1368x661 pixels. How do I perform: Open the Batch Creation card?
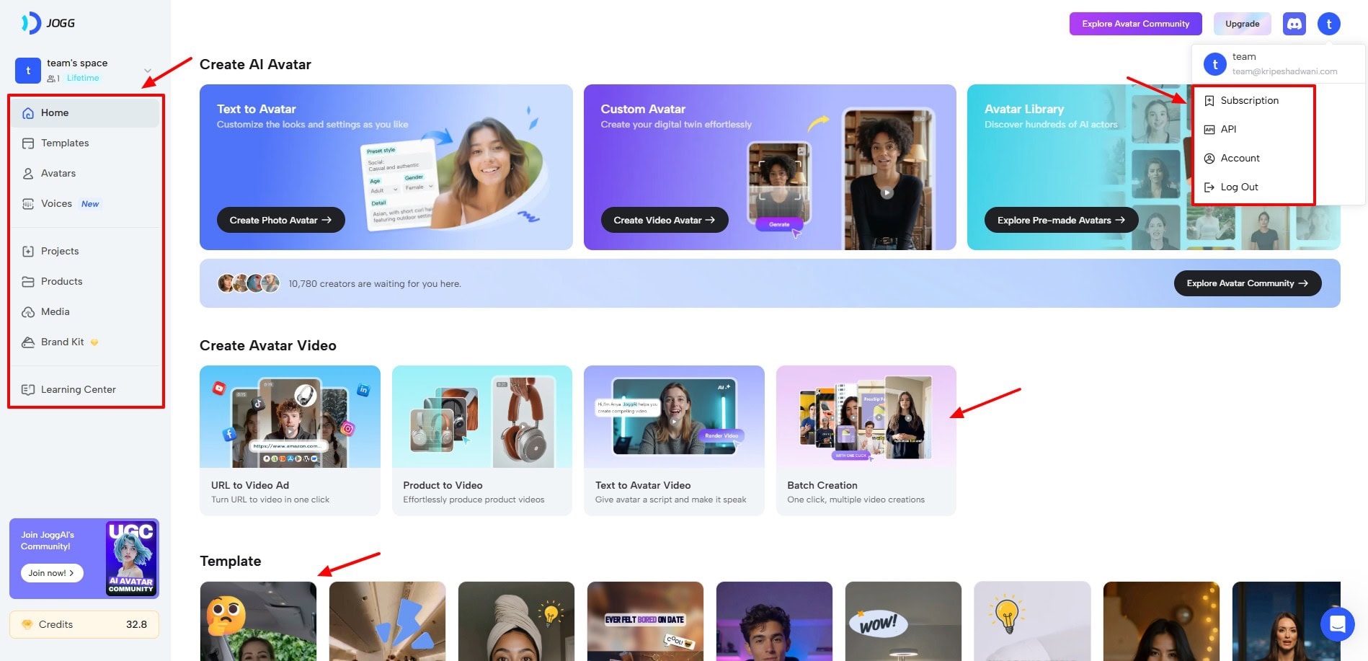coord(866,440)
